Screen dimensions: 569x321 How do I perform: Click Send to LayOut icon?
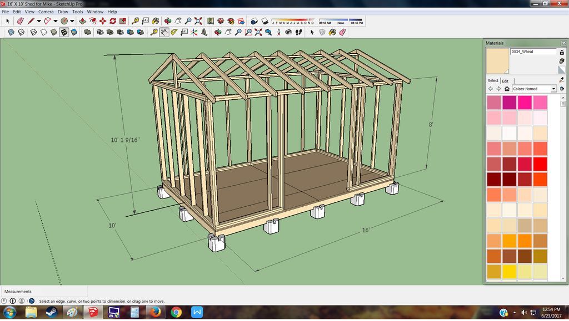point(241,21)
